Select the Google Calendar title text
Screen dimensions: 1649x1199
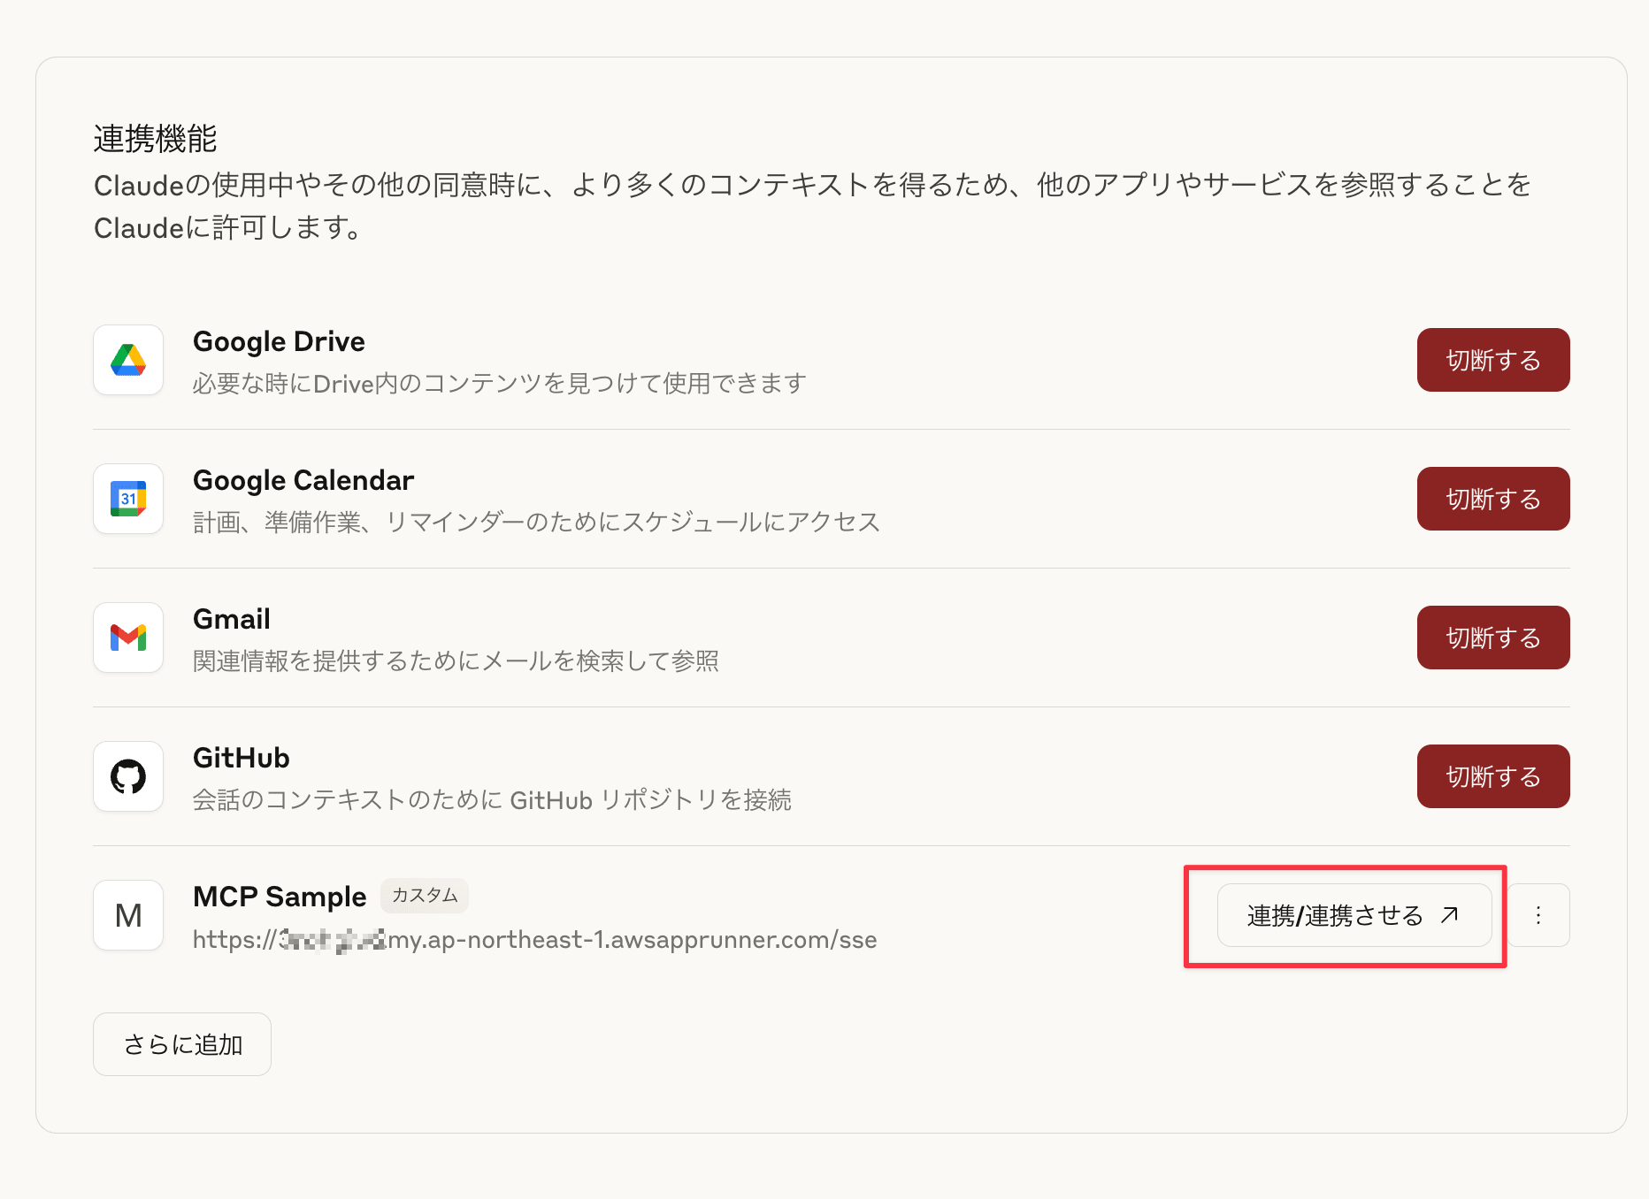(303, 480)
